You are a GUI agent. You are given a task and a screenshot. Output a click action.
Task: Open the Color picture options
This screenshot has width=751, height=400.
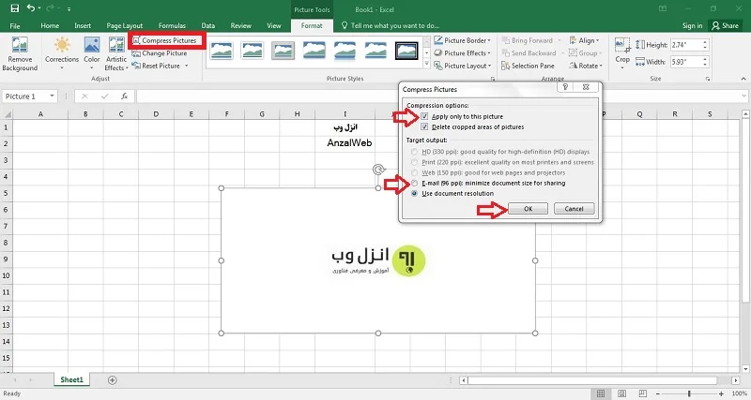click(x=91, y=52)
